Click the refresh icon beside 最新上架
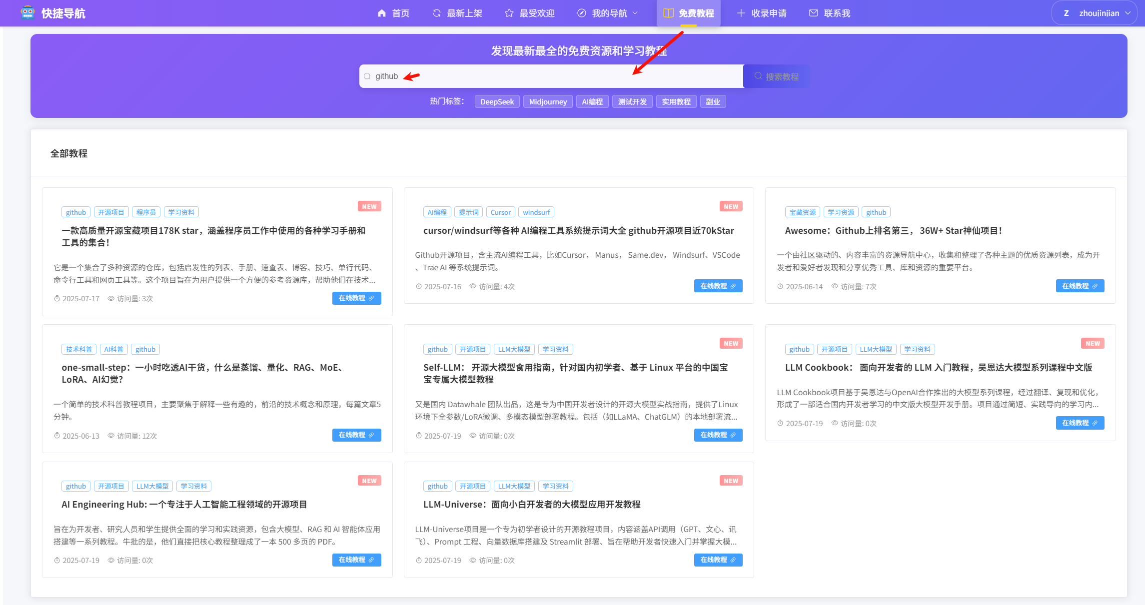 (x=437, y=13)
